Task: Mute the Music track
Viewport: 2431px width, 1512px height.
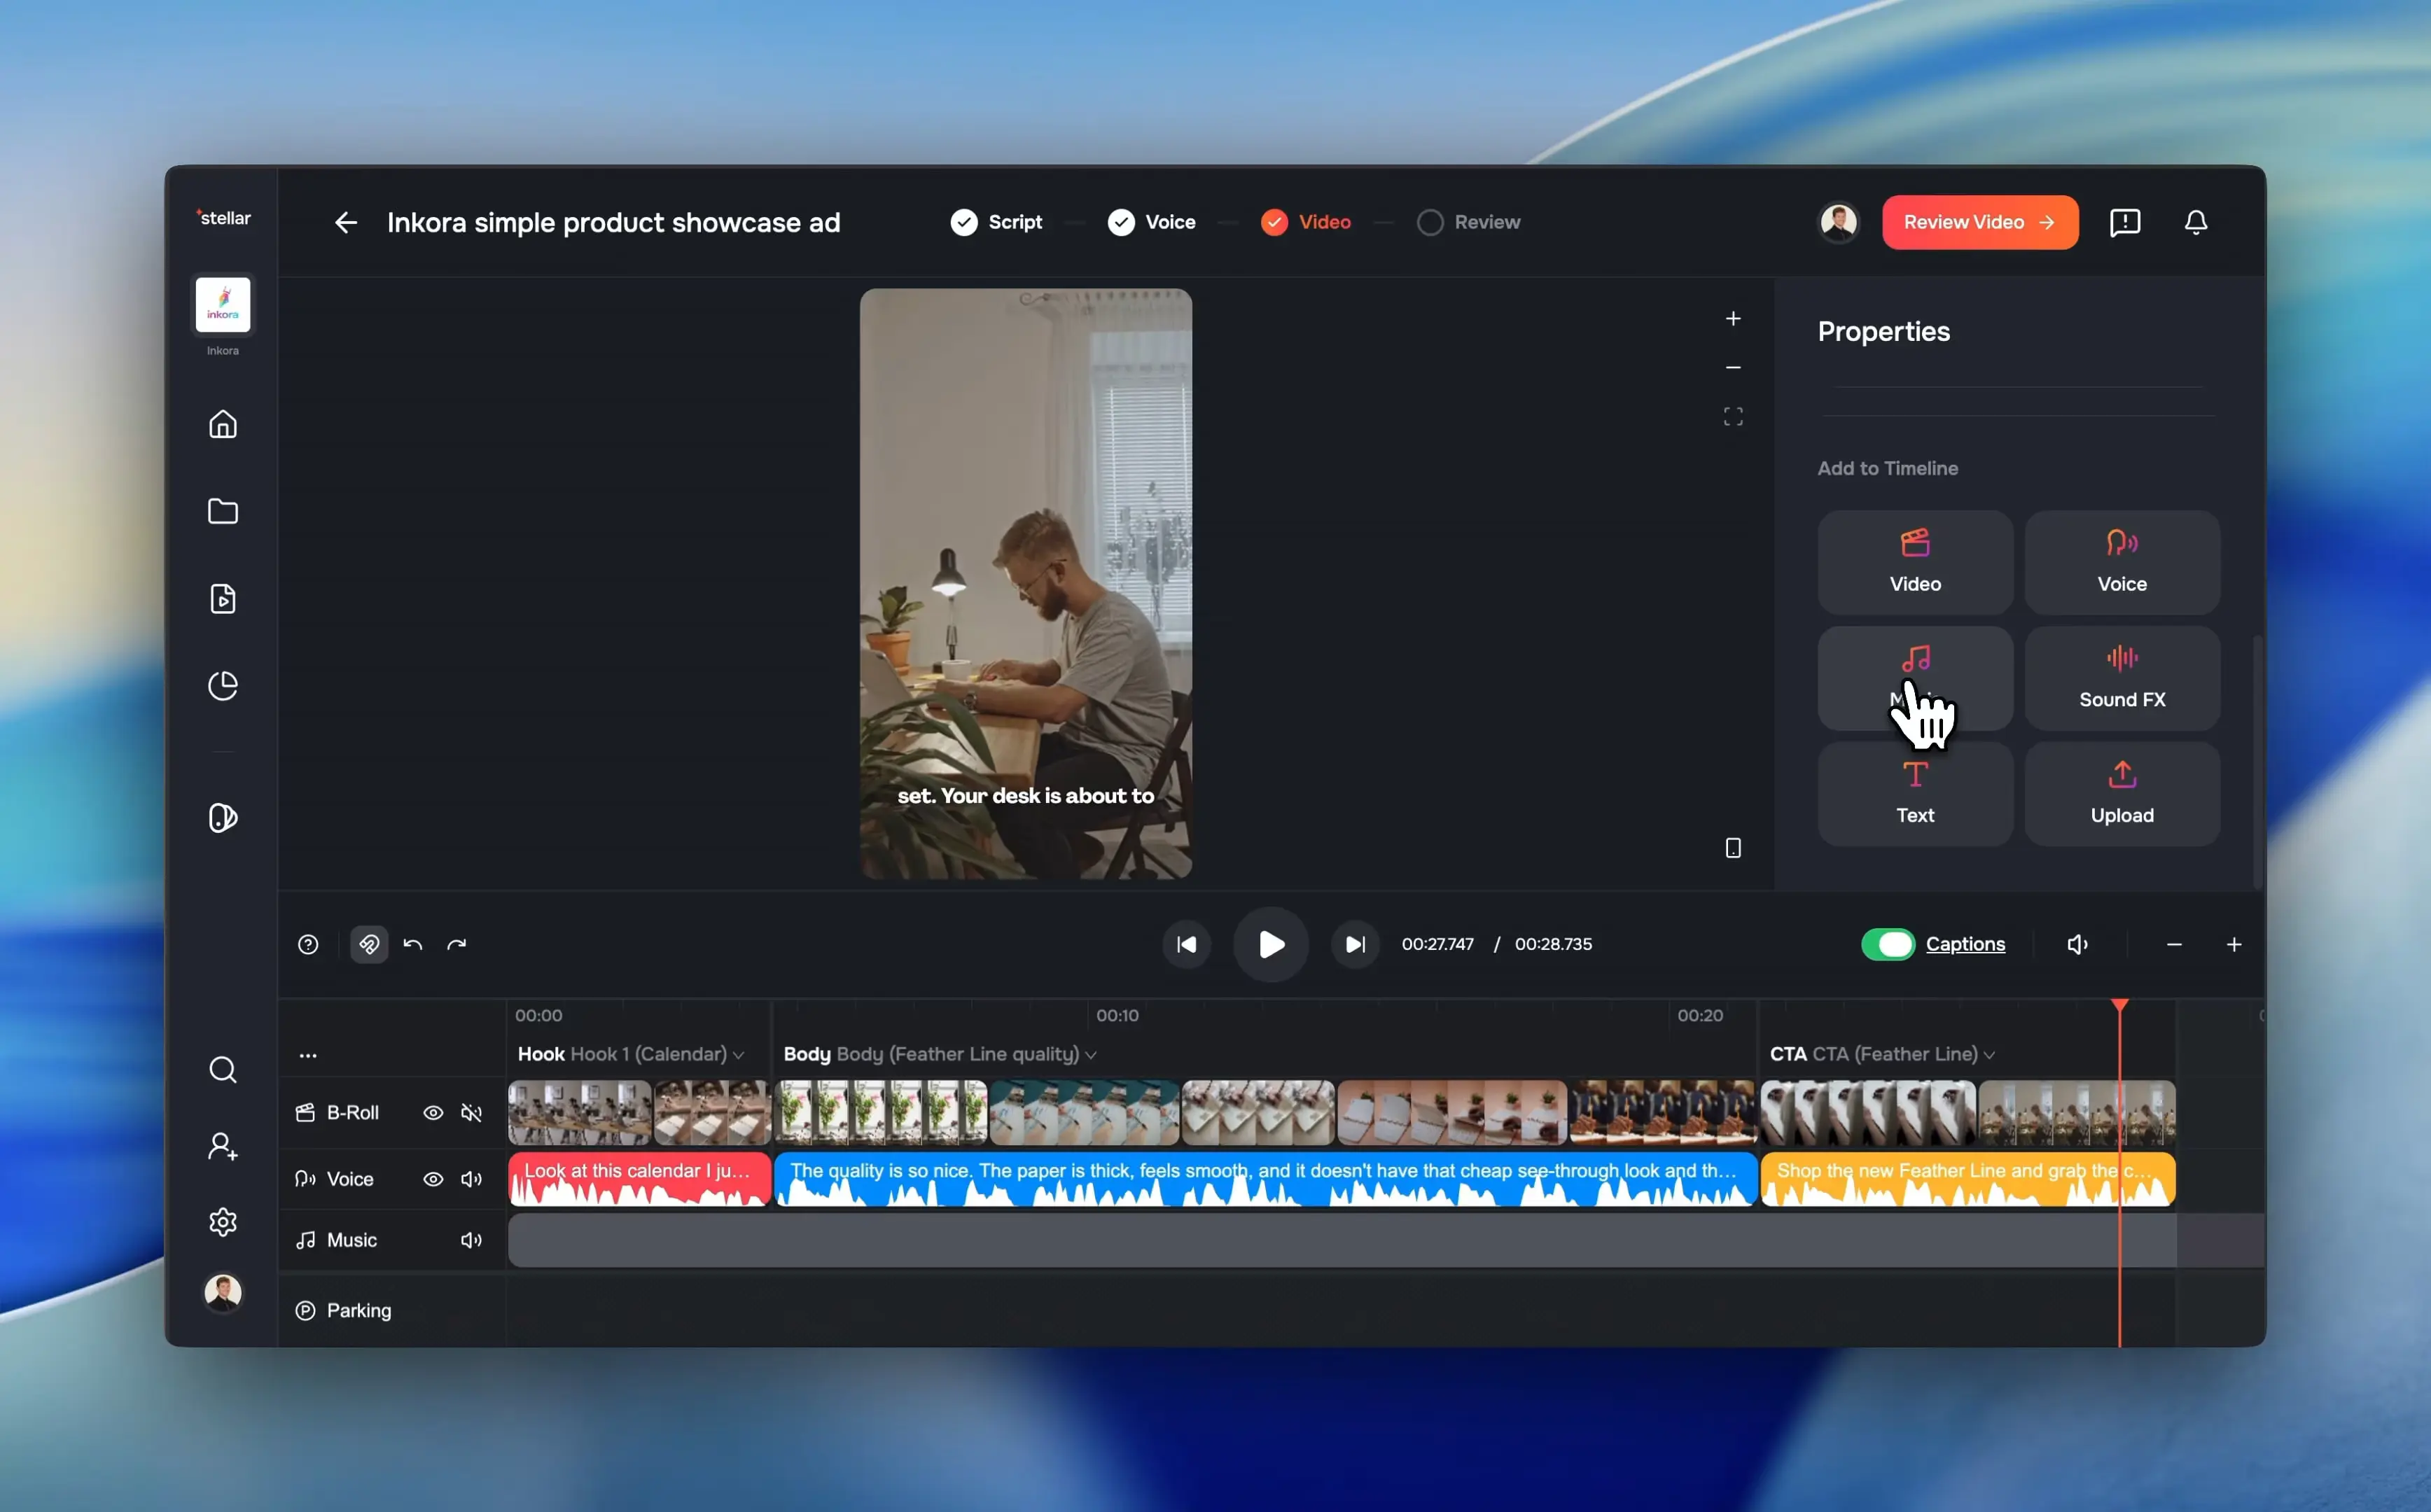Action: click(471, 1240)
